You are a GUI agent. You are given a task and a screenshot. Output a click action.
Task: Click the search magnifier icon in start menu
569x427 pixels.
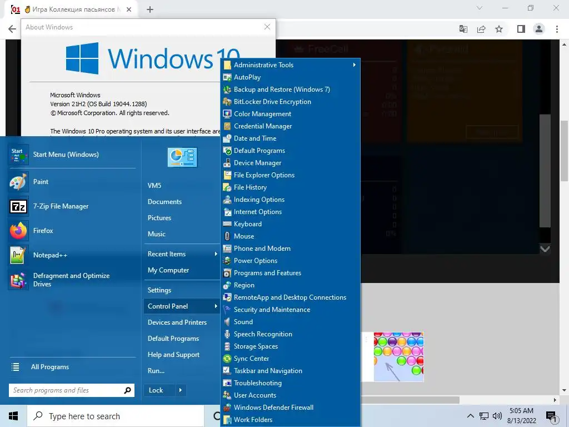coord(127,390)
